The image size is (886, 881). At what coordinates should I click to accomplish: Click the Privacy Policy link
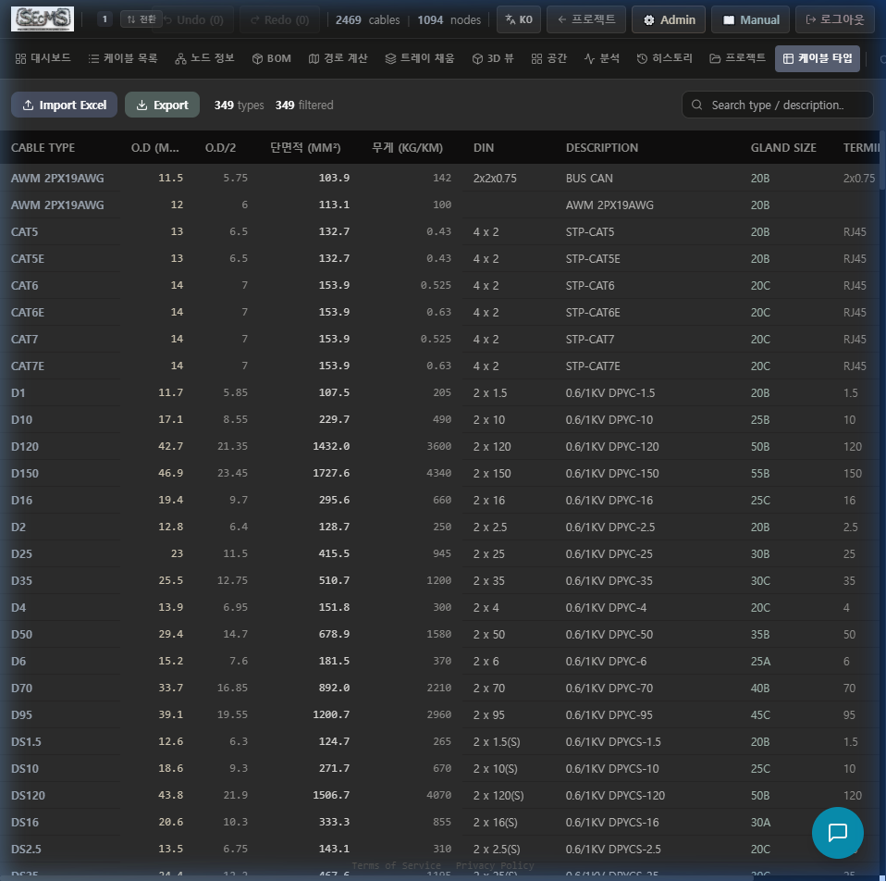click(495, 865)
